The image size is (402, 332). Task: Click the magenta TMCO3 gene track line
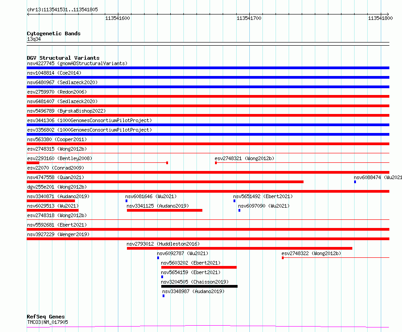(x=208, y=327)
